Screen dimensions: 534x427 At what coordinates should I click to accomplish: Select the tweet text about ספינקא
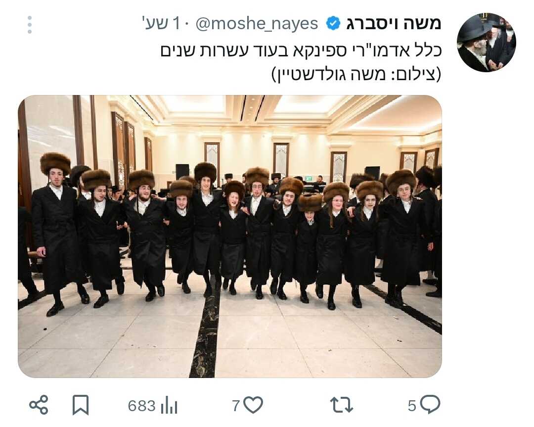pos(301,51)
